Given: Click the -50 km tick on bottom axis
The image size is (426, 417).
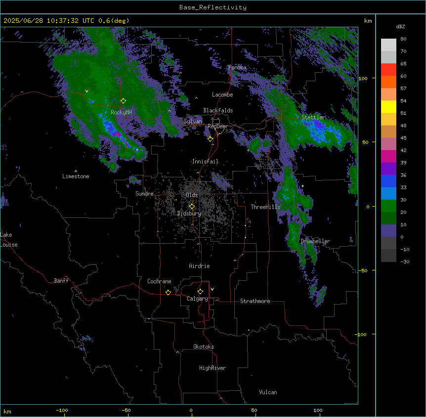Looking at the screenshot, I should tap(126, 410).
